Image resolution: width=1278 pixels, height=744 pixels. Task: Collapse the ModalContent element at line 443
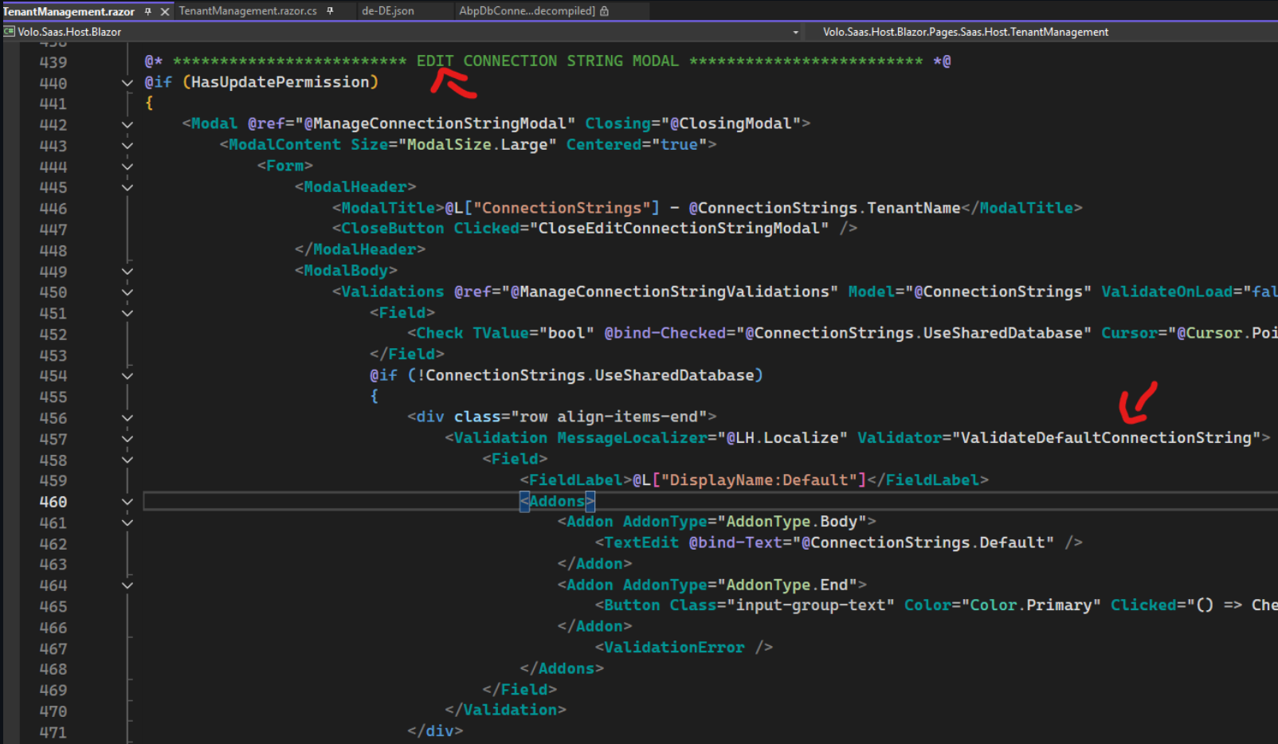[127, 146]
